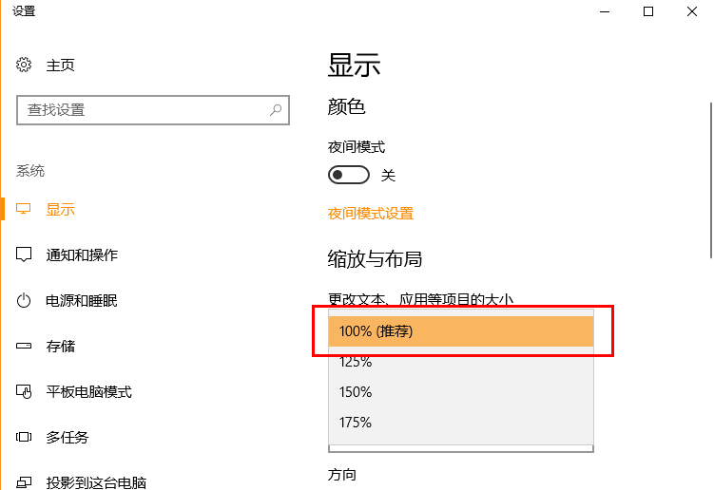Toggle the Night light switch
This screenshot has height=490, width=714.
pos(348,176)
